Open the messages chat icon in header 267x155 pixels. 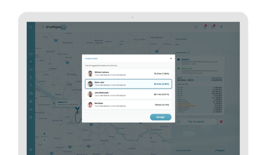click(x=213, y=27)
